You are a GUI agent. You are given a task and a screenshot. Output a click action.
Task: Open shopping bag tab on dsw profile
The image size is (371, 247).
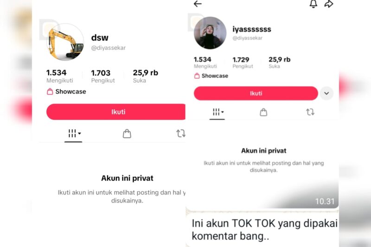(127, 133)
